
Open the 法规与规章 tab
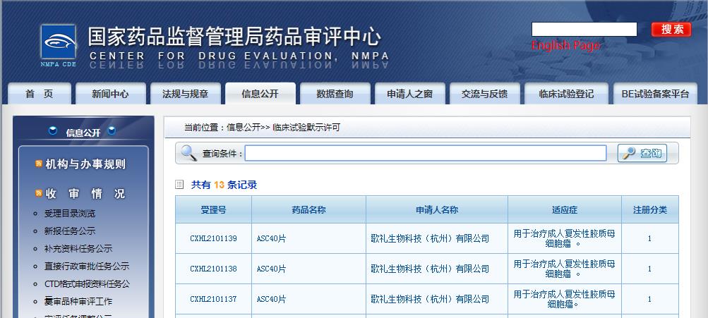point(185,94)
